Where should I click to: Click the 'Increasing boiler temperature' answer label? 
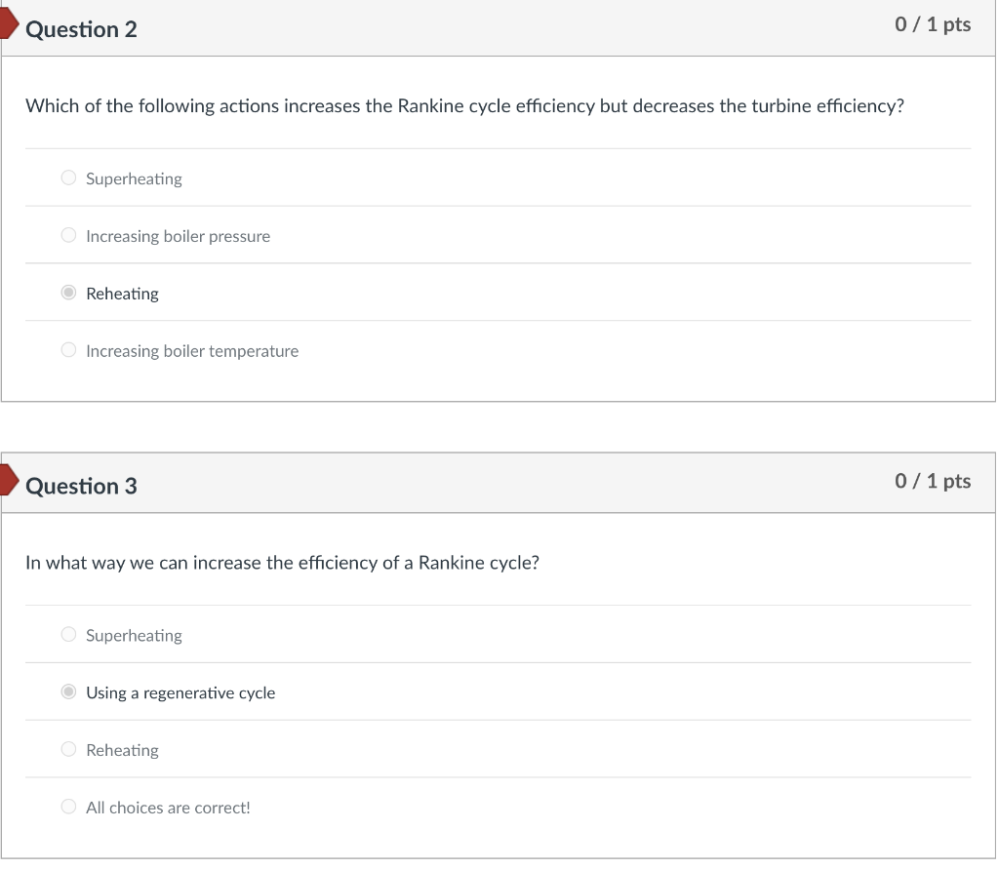point(192,351)
